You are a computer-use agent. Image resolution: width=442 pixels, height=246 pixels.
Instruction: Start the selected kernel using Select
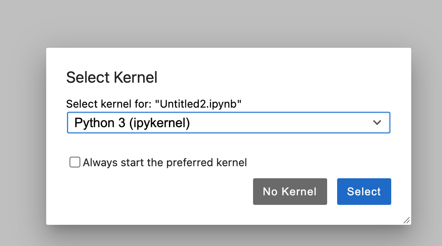click(x=364, y=192)
